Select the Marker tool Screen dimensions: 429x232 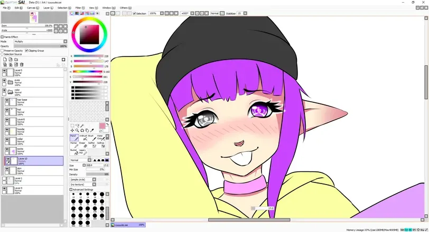coord(74,144)
